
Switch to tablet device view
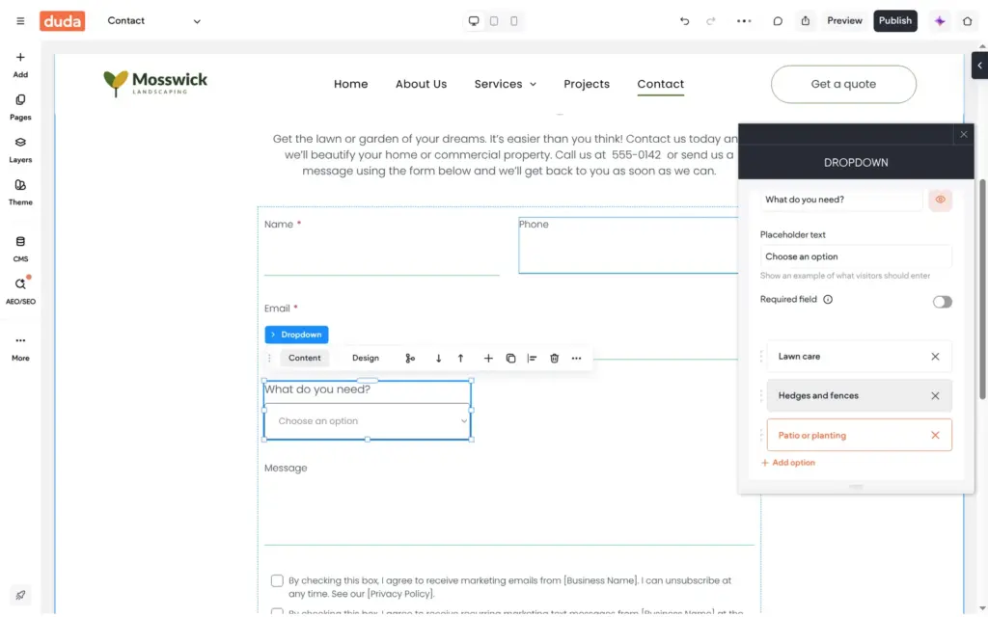pos(494,21)
